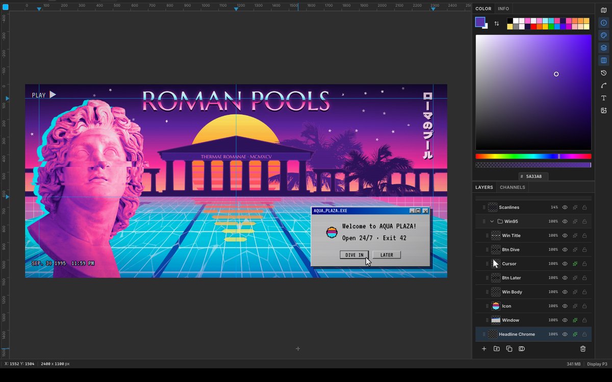Open the History panel clock icon
The height and width of the screenshot is (382, 612).
604,73
